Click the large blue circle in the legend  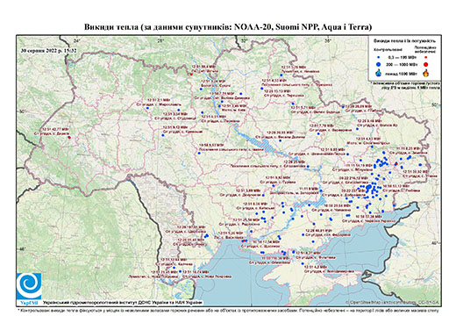click(x=379, y=64)
